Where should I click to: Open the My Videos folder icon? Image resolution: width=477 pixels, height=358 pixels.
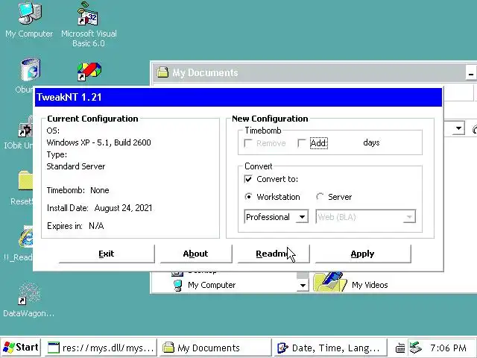(330, 282)
